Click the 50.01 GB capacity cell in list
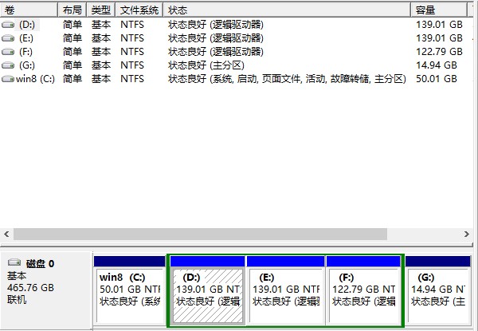 pos(437,79)
